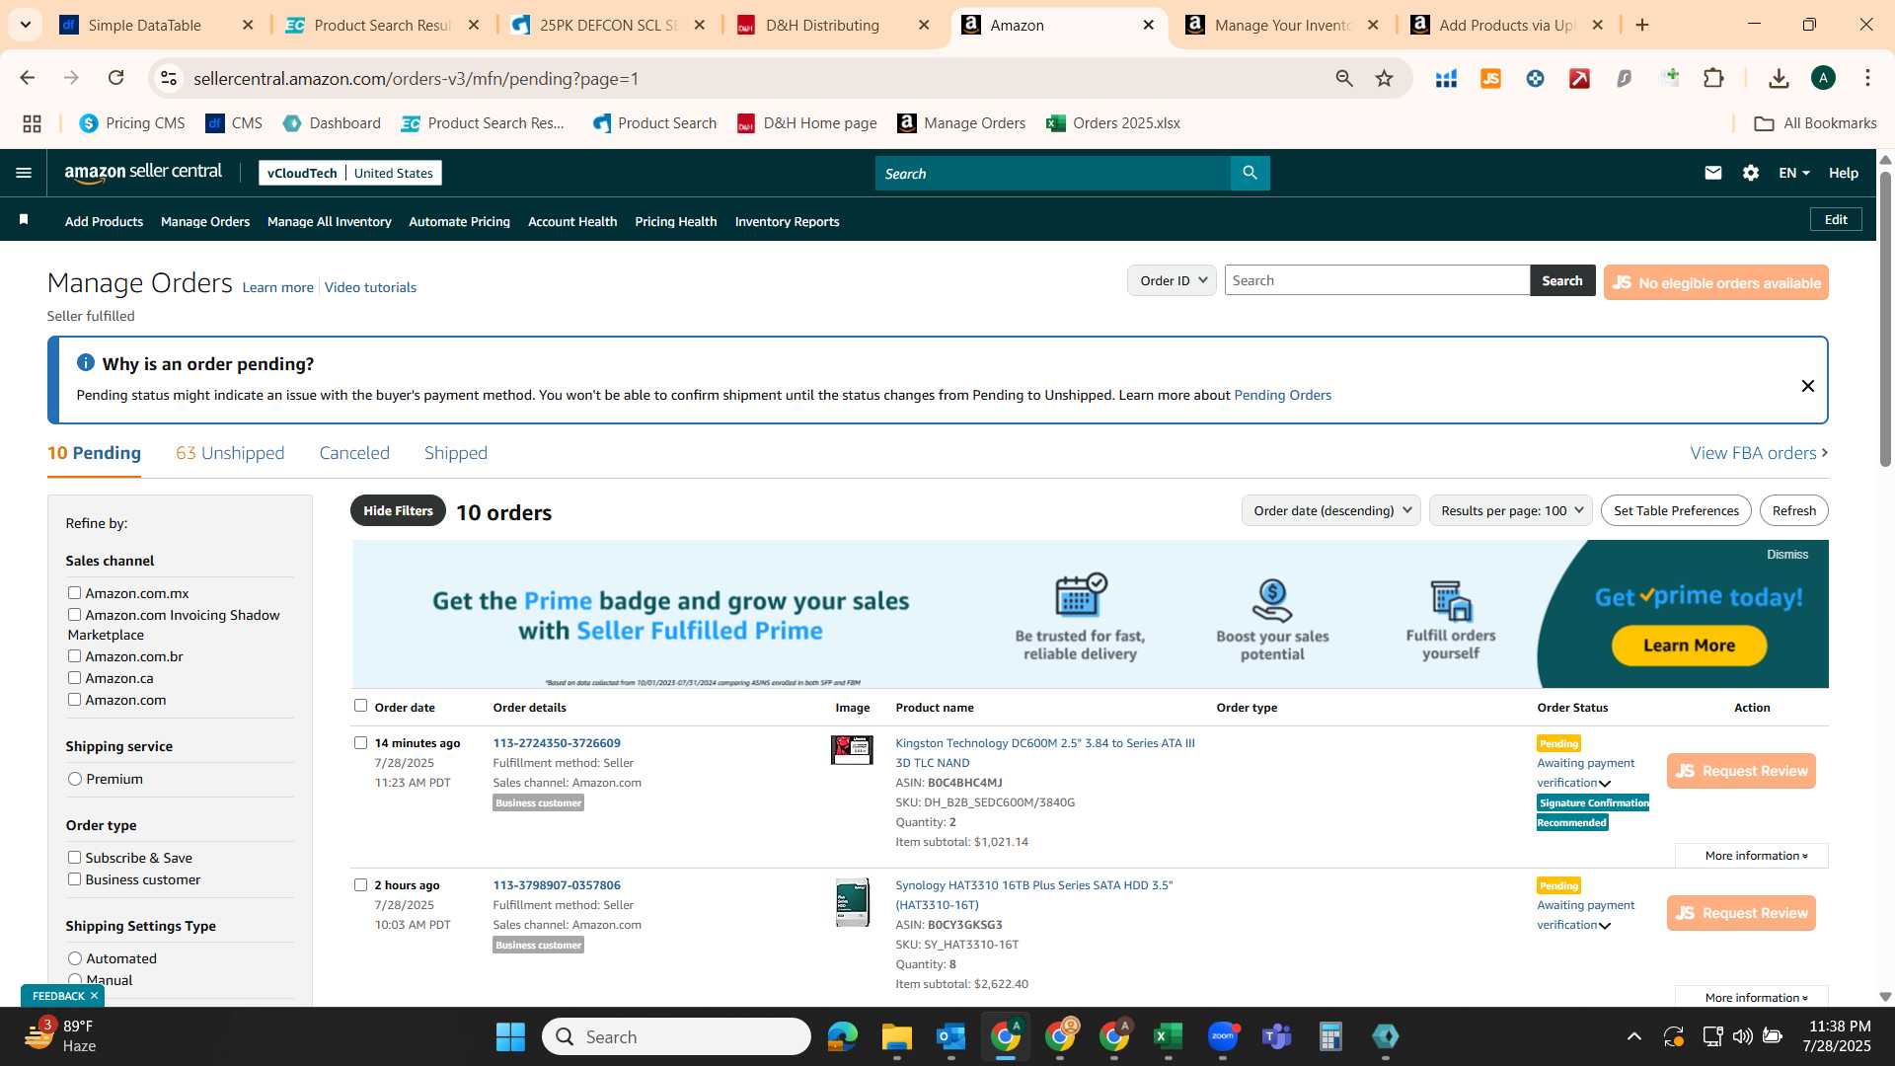
Task: Switch to the Shipped orders tab
Action: coord(456,453)
